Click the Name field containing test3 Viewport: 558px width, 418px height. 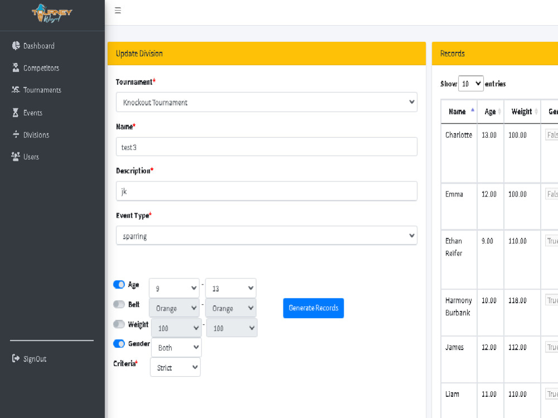267,147
